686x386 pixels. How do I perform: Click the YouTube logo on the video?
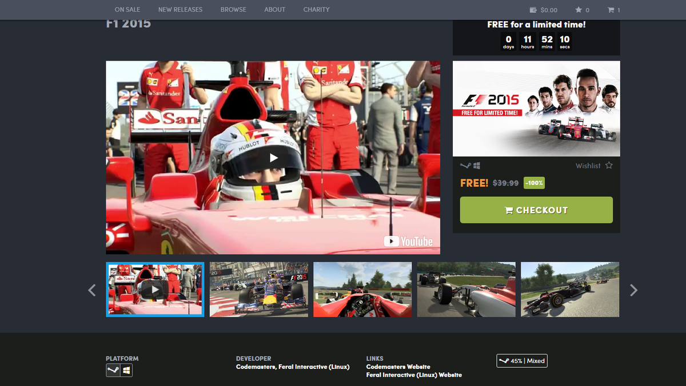[x=408, y=242]
